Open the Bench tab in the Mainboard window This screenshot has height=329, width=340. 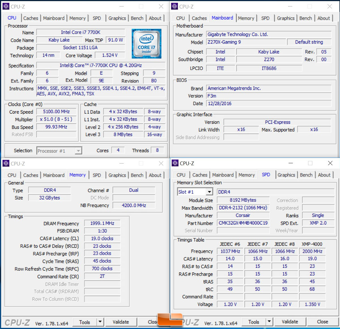306,18
